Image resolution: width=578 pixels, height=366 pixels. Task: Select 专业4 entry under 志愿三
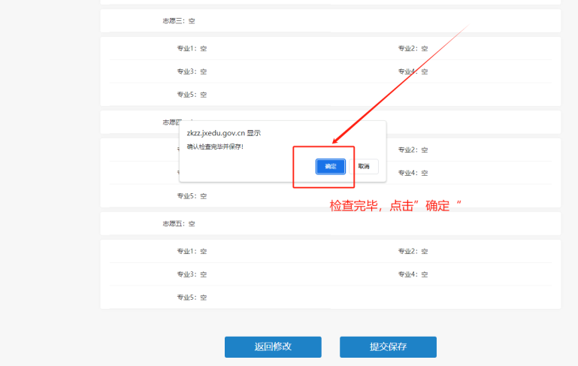coord(413,71)
